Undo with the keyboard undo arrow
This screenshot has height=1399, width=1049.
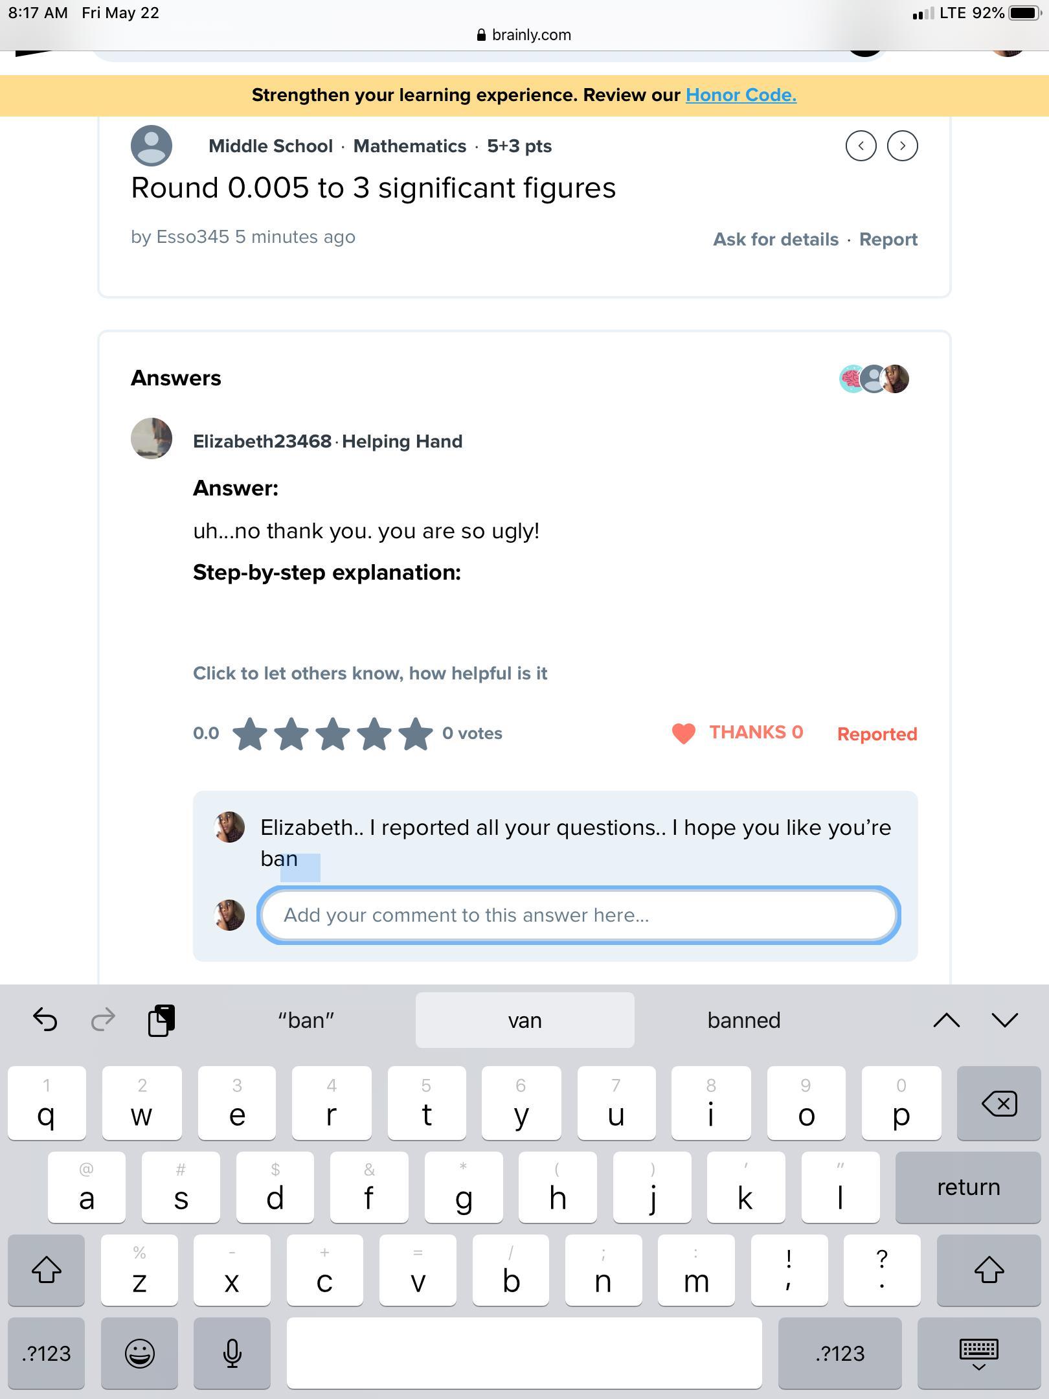click(45, 1019)
